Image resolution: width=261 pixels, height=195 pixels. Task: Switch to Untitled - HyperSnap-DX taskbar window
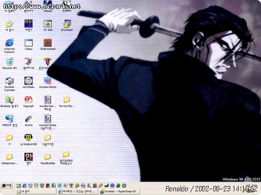(120, 191)
